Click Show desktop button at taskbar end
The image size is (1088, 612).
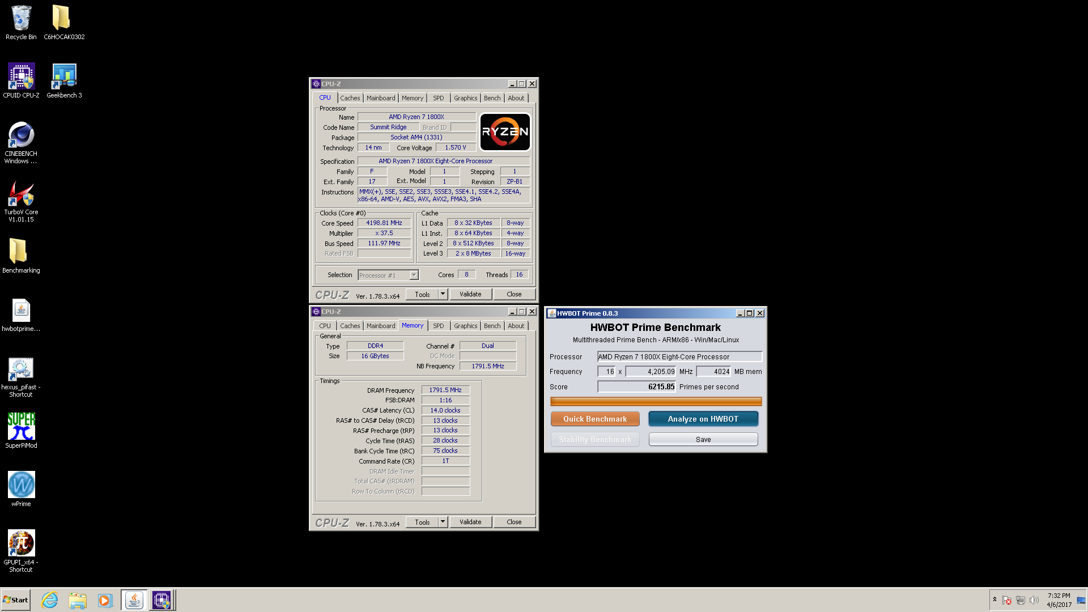pos(1081,600)
